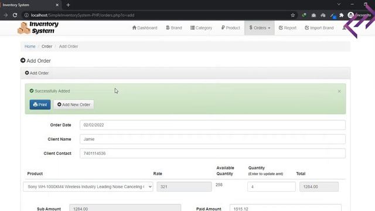Viewport: 375px width, 211px height.
Task: Click the Inventory System logo
Action: click(x=38, y=28)
